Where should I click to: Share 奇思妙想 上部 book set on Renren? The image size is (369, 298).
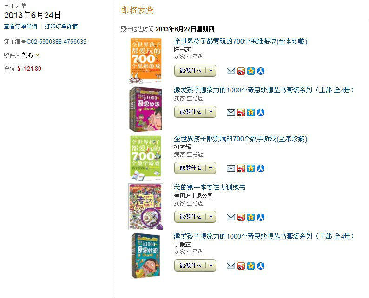261,112
